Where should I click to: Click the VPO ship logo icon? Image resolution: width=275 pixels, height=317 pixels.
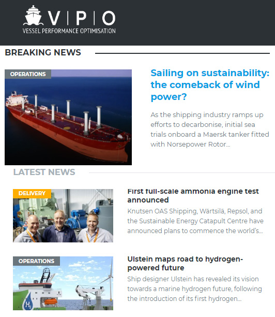click(x=33, y=16)
